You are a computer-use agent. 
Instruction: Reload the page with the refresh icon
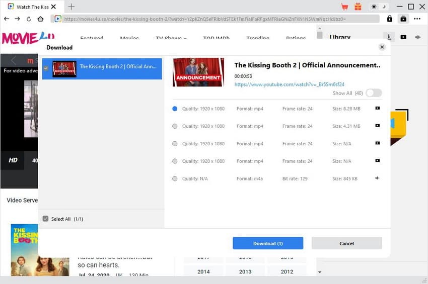coord(29,19)
